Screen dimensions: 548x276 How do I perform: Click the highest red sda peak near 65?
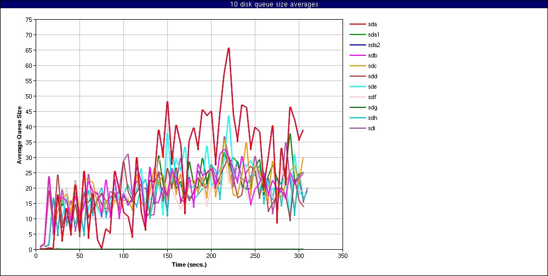[229, 48]
